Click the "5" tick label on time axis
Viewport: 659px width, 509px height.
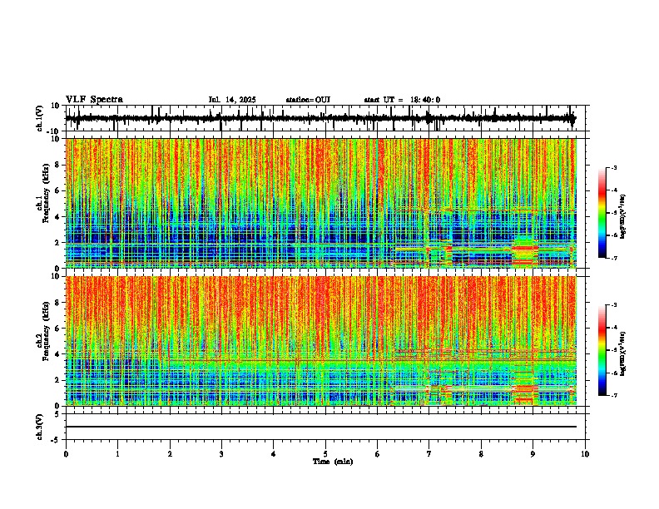pos(325,454)
